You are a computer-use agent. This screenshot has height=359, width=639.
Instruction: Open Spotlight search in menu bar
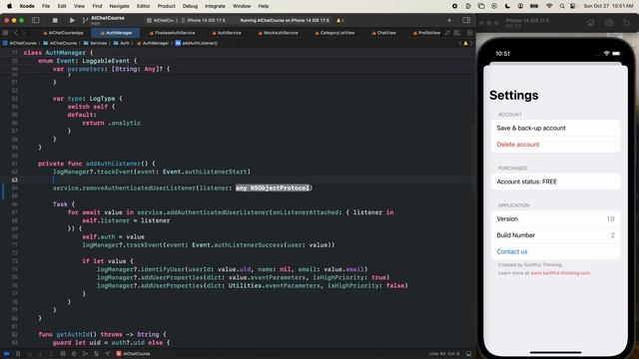tap(562, 6)
